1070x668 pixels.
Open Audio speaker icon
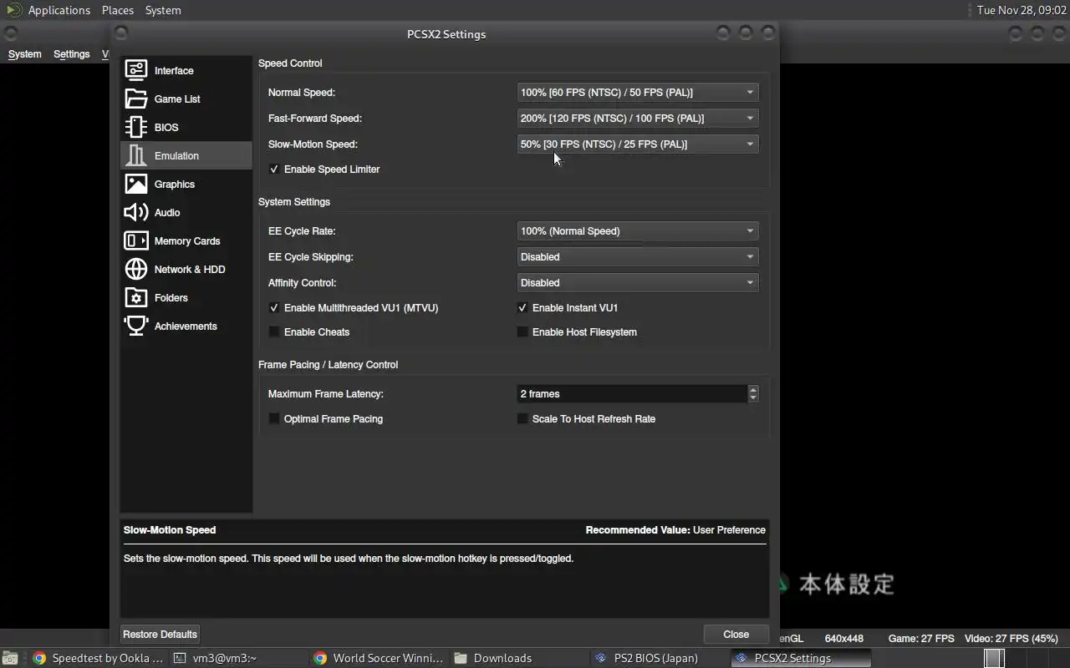tap(136, 212)
